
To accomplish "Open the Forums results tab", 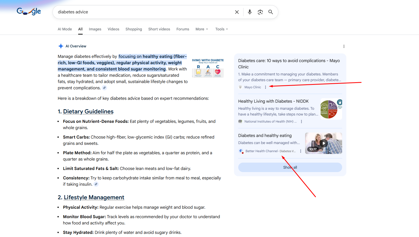I will (x=183, y=29).
